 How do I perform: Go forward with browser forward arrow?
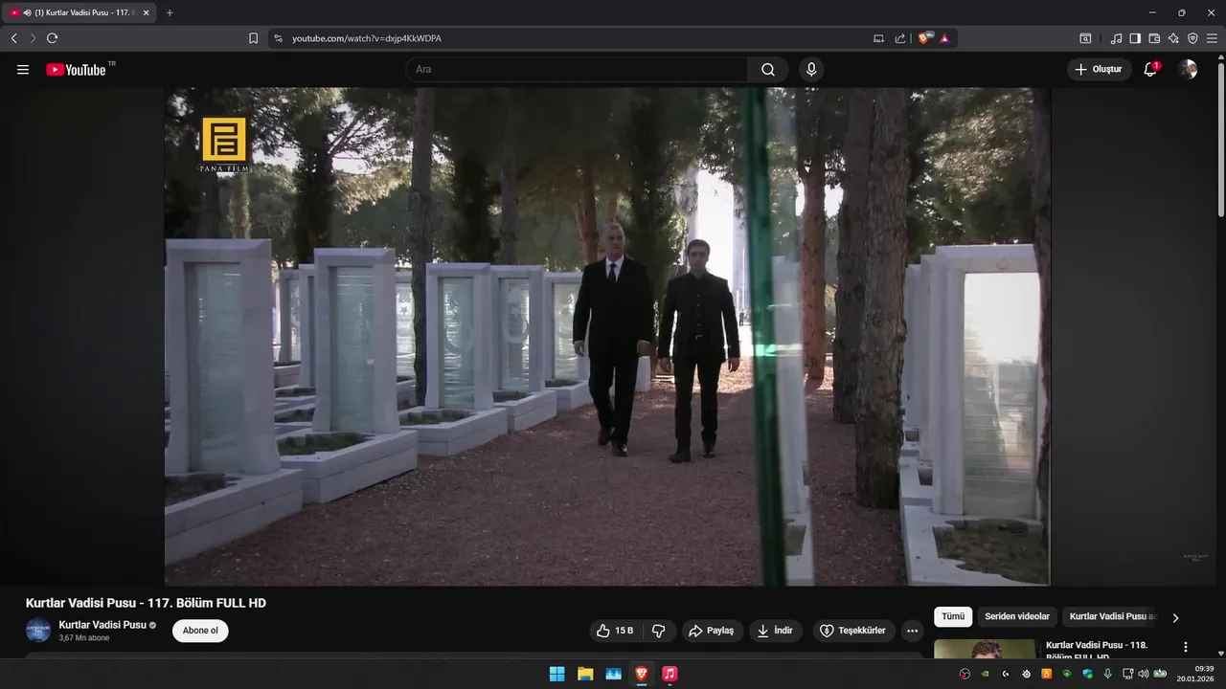click(33, 38)
